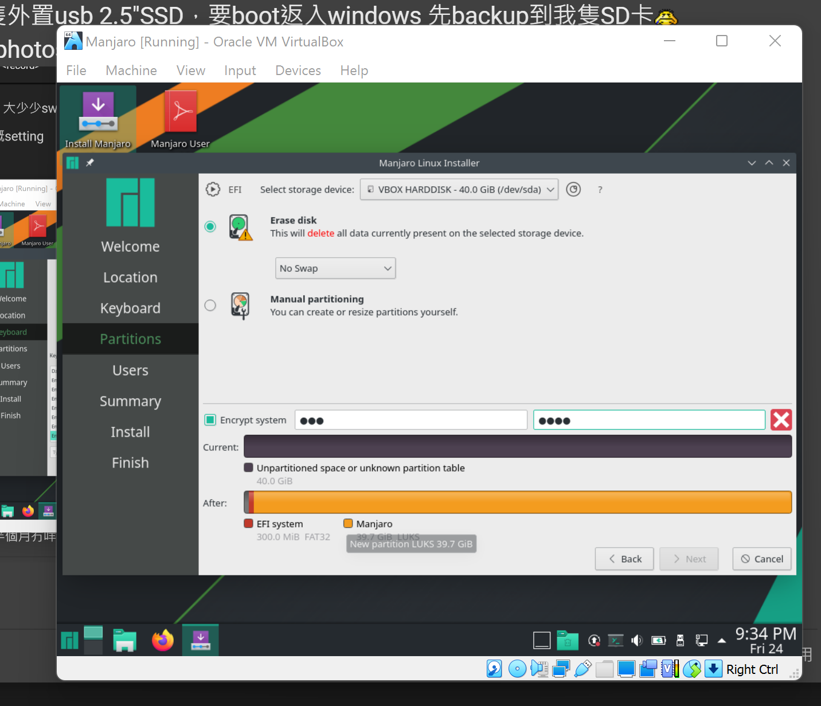
Task: Click the optical disc icon in VirtualBox status bar
Action: 517,668
